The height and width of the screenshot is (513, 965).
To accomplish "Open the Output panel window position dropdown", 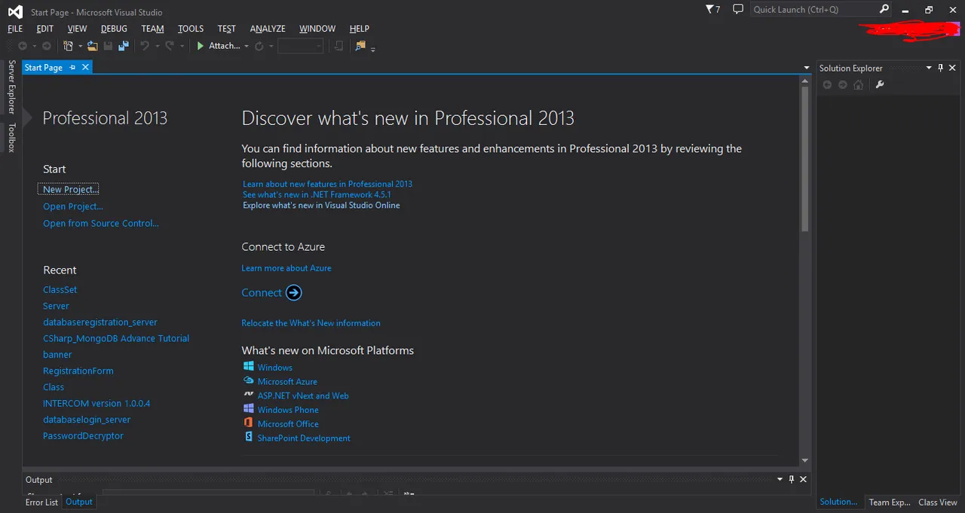I will click(780, 479).
